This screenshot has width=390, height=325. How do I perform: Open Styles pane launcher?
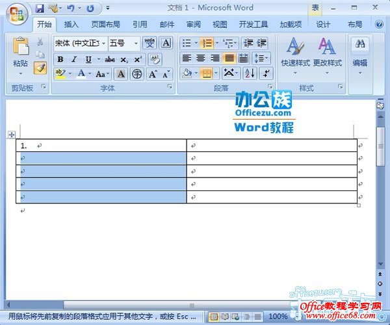click(340, 86)
